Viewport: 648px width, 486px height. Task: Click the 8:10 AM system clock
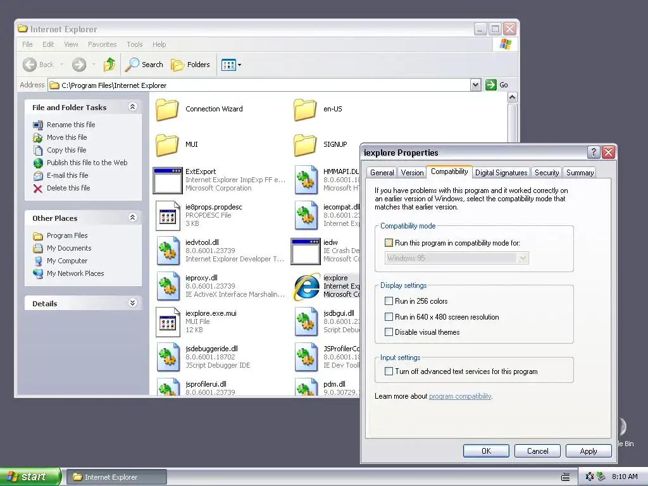[x=625, y=477]
